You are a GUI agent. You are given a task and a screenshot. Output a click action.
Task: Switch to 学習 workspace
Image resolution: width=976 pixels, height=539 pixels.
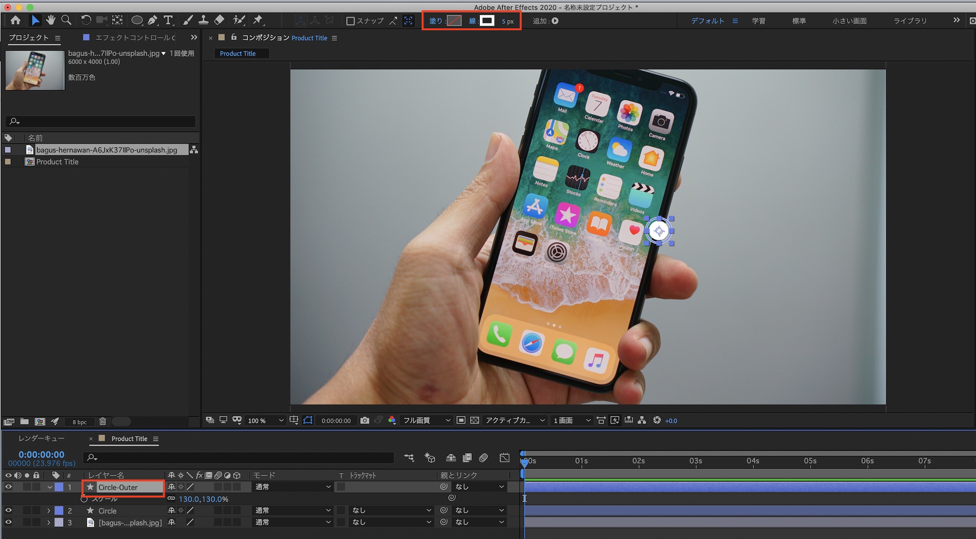click(758, 21)
